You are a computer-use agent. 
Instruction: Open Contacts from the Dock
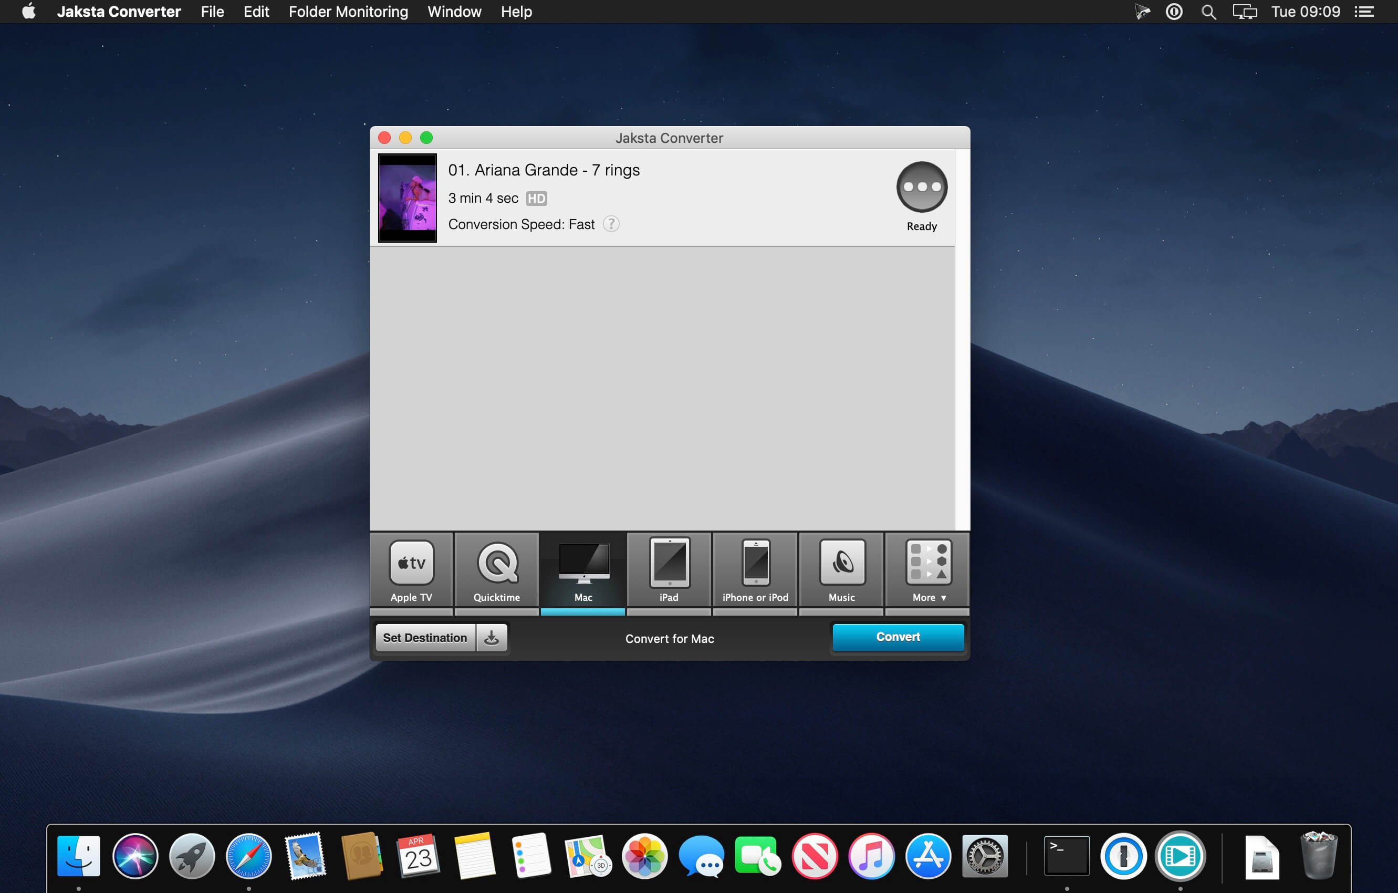click(362, 856)
